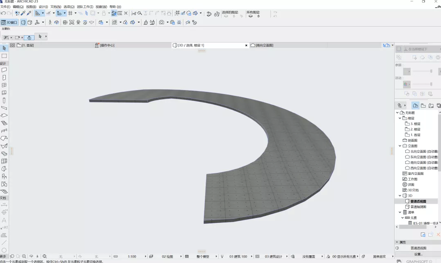Select the Curtain Wall tool in toolbox

click(x=4, y=161)
